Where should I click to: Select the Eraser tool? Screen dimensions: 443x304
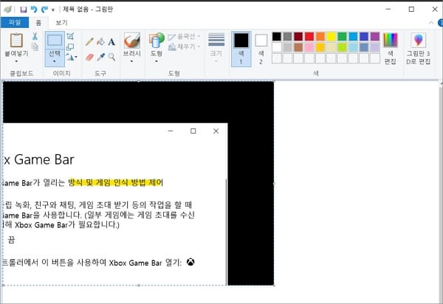click(x=89, y=58)
